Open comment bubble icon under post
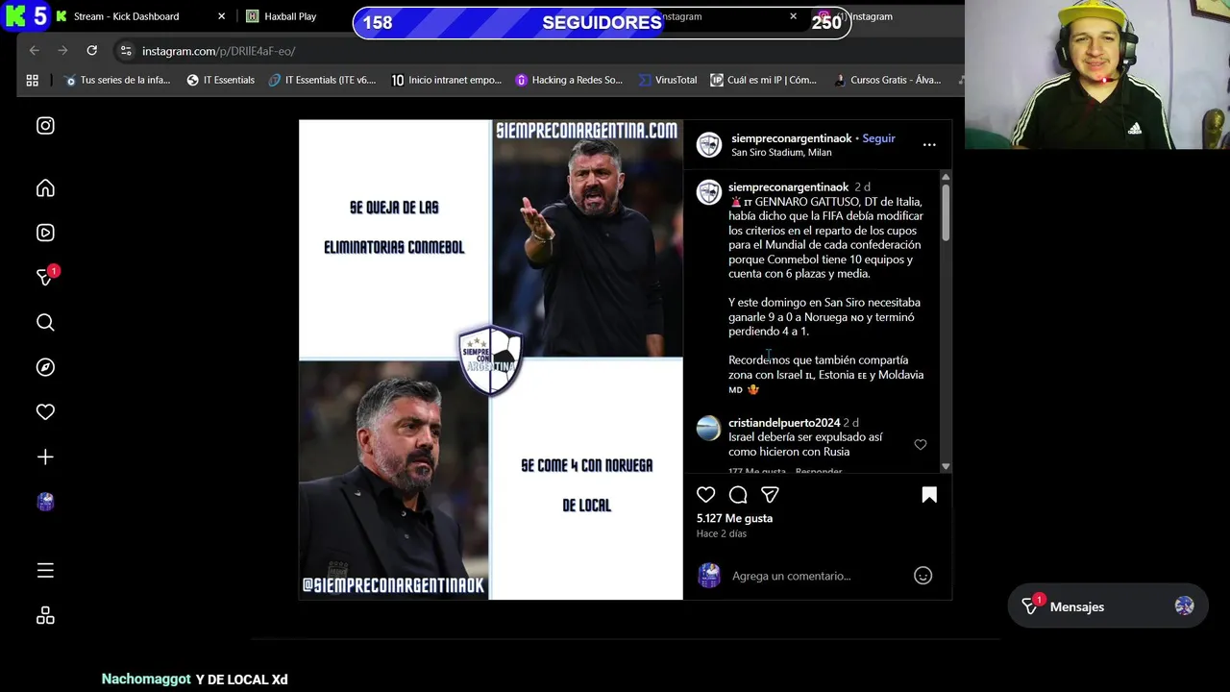 [738, 495]
